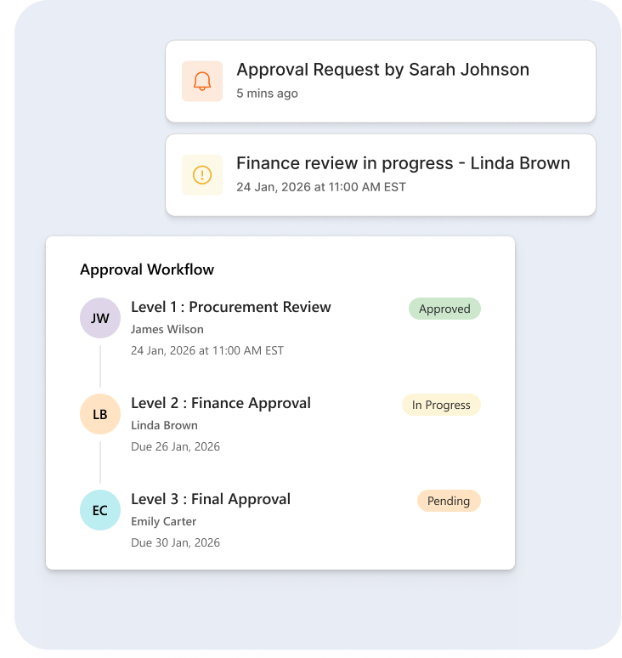Click the Approval Workflow heading
Image resolution: width=622 pixels, height=658 pixels.
pyautogui.click(x=147, y=269)
